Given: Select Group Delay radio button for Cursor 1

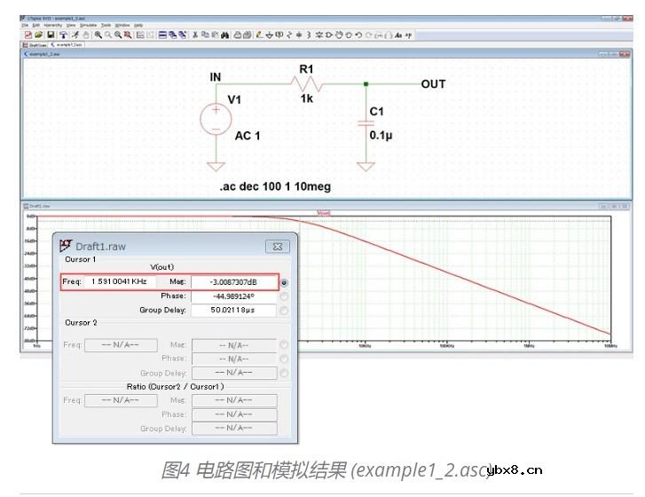Looking at the screenshot, I should tap(284, 311).
